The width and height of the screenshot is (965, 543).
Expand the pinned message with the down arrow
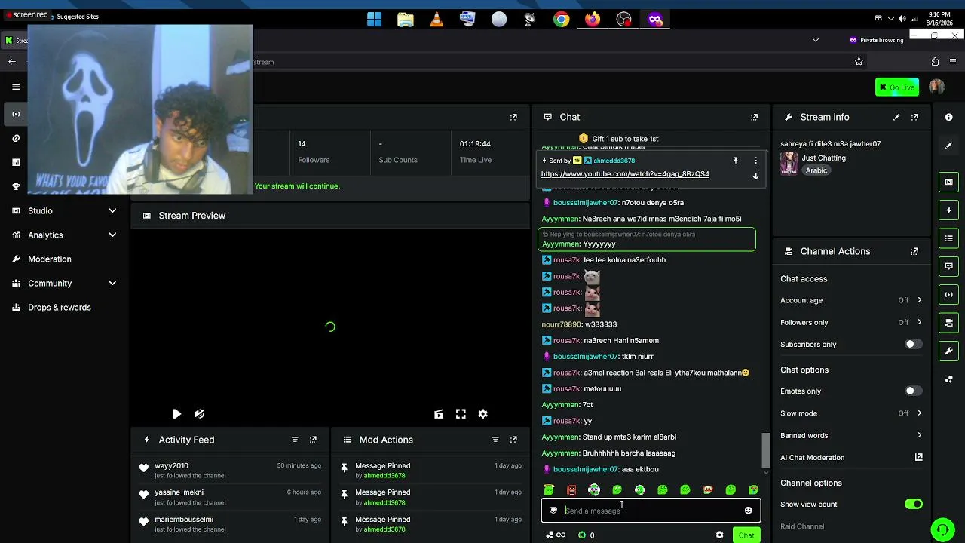click(755, 176)
